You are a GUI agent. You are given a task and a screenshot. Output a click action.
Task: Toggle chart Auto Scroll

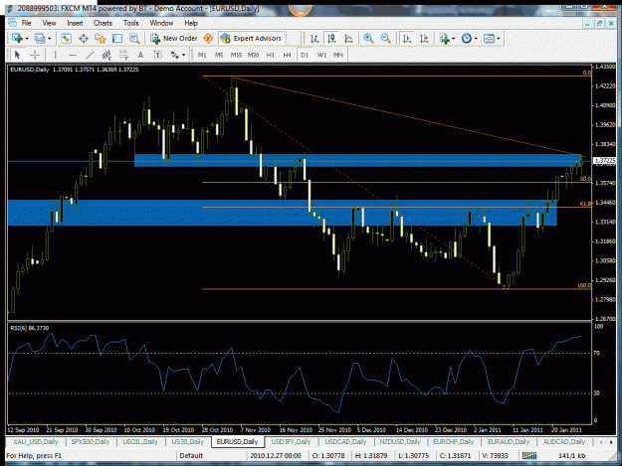coord(407,39)
